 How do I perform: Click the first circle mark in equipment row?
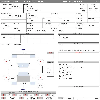4,37
